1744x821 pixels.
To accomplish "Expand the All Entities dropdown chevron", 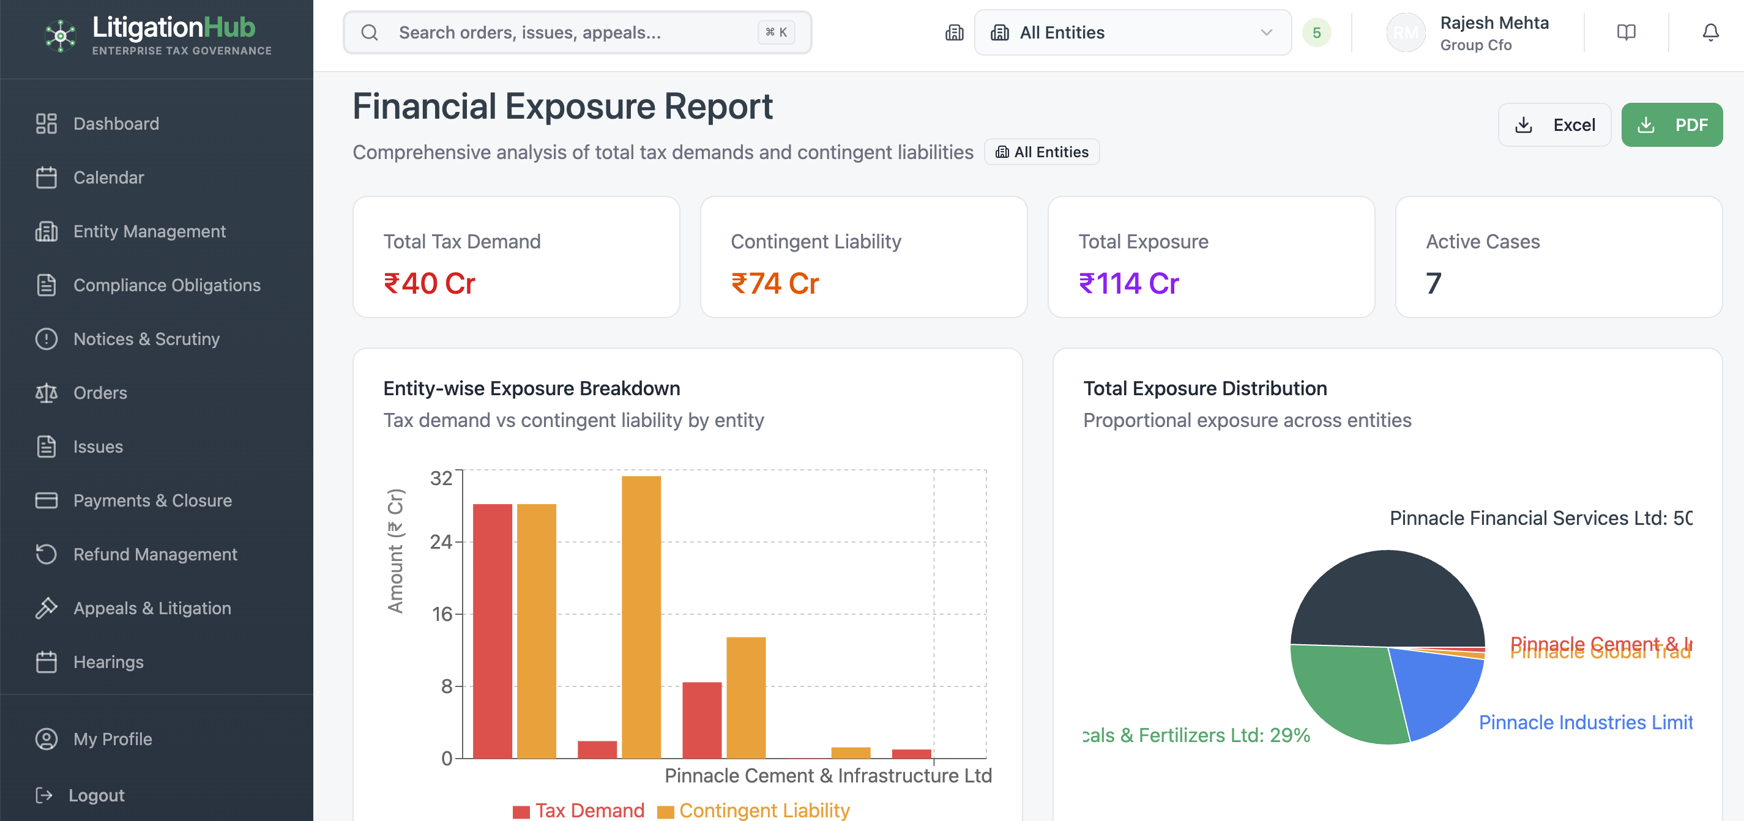I will pyautogui.click(x=1267, y=32).
